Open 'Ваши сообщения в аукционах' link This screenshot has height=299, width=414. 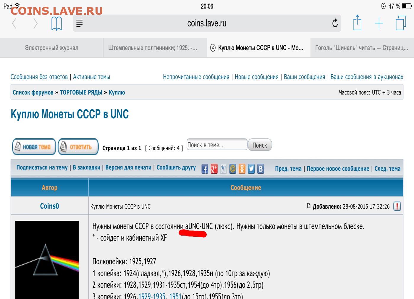tap(367, 77)
